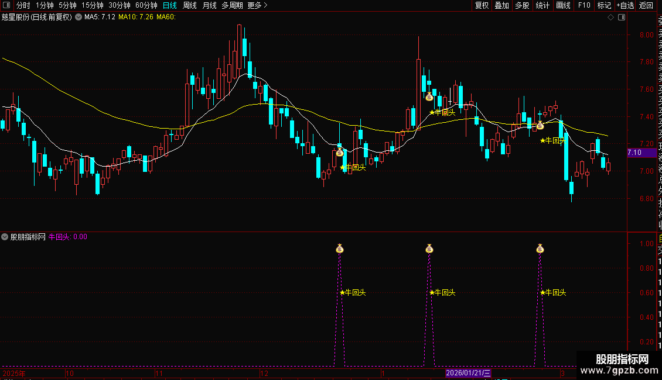The height and width of the screenshot is (380, 662).
Task: Select the 60分钟 period tab
Action: click(146, 5)
